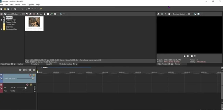Mute audio track 2
Image resolution: width=223 pixels, height=110 pixels.
tap(27, 85)
